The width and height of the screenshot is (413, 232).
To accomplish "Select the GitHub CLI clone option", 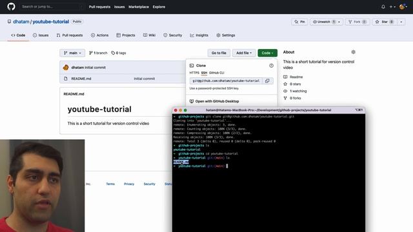I will [217, 73].
